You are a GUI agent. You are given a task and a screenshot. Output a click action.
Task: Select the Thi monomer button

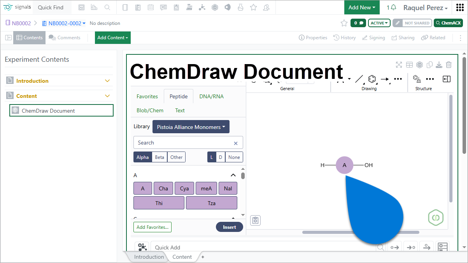tap(159, 203)
